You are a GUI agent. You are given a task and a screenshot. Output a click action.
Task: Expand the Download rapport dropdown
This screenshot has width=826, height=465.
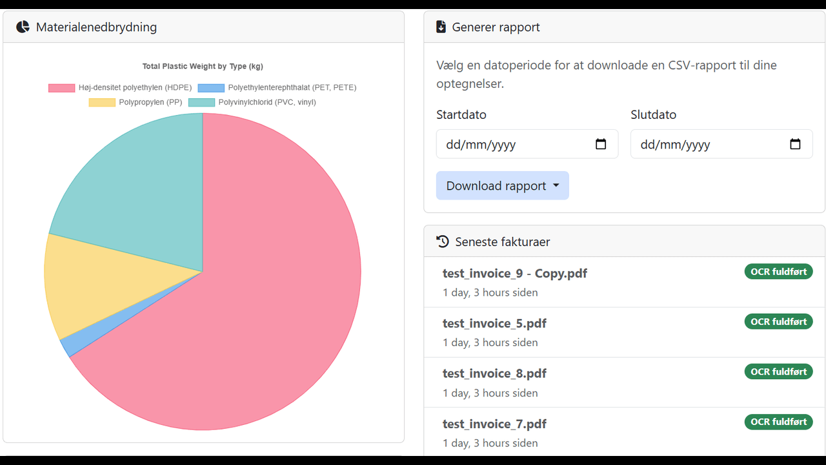(x=502, y=186)
